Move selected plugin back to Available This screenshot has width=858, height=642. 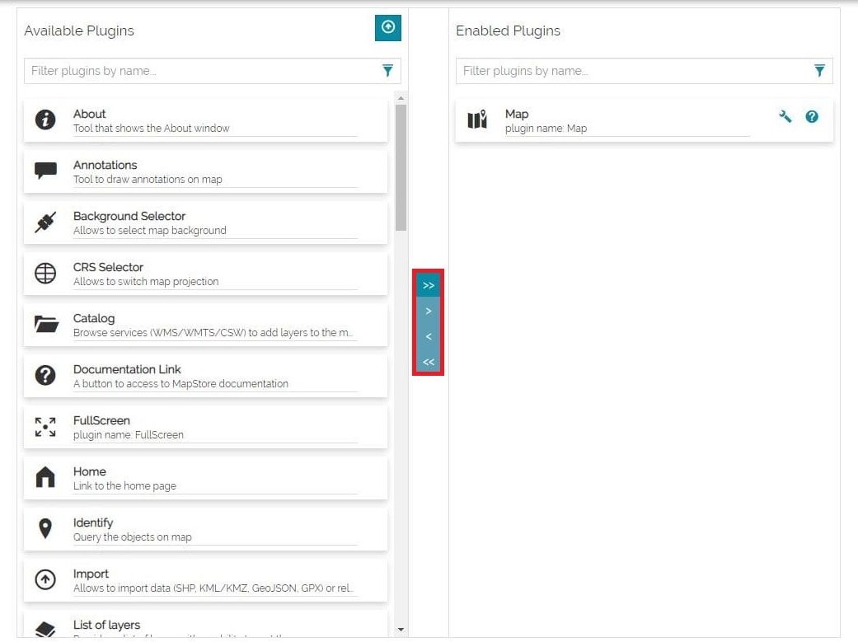coord(429,336)
